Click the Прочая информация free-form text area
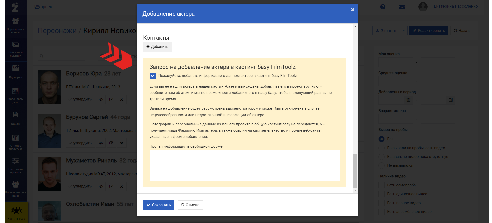This screenshot has width=492, height=223. point(244,165)
